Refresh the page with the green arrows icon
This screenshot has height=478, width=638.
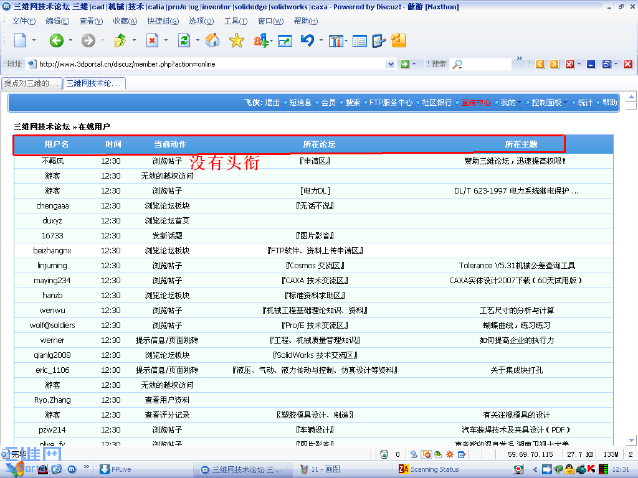[x=184, y=40]
